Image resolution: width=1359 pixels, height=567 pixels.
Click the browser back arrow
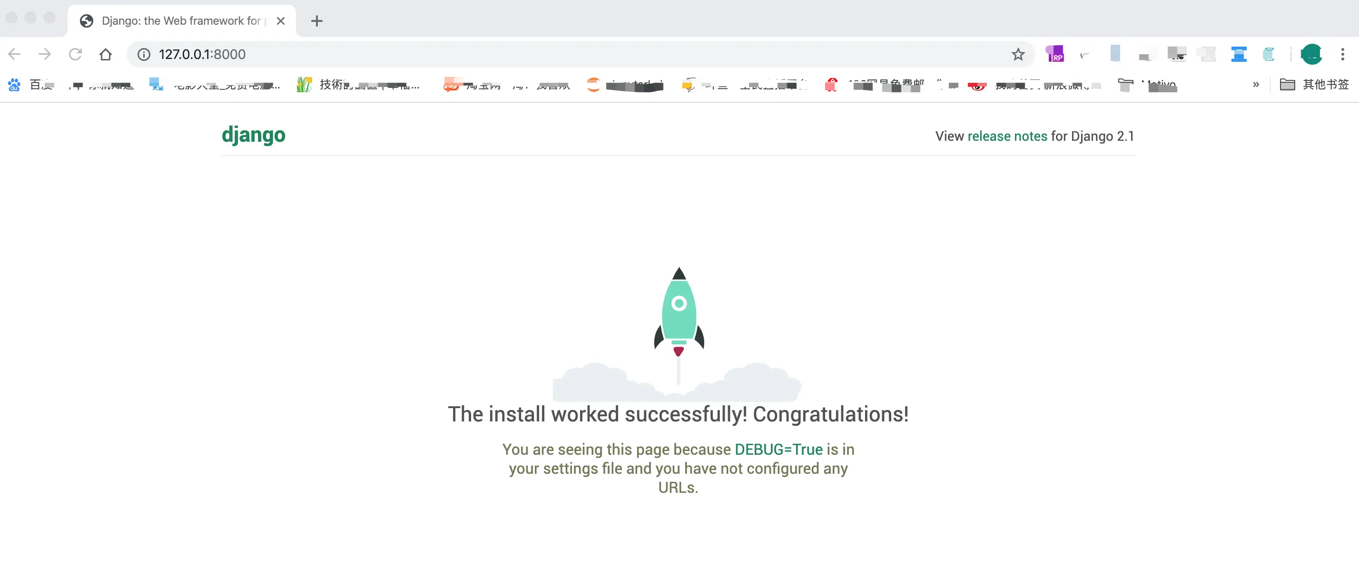tap(14, 54)
